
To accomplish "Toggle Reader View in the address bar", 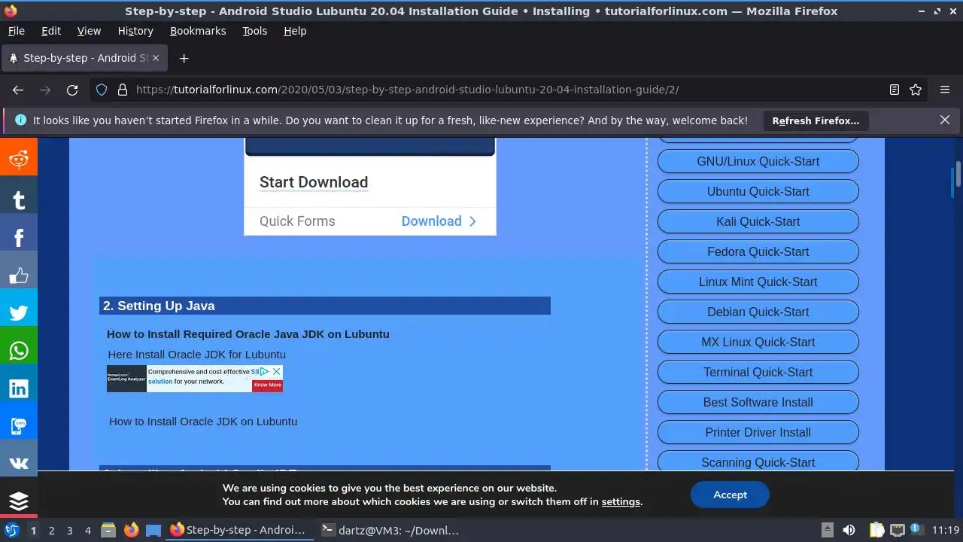I will (895, 90).
